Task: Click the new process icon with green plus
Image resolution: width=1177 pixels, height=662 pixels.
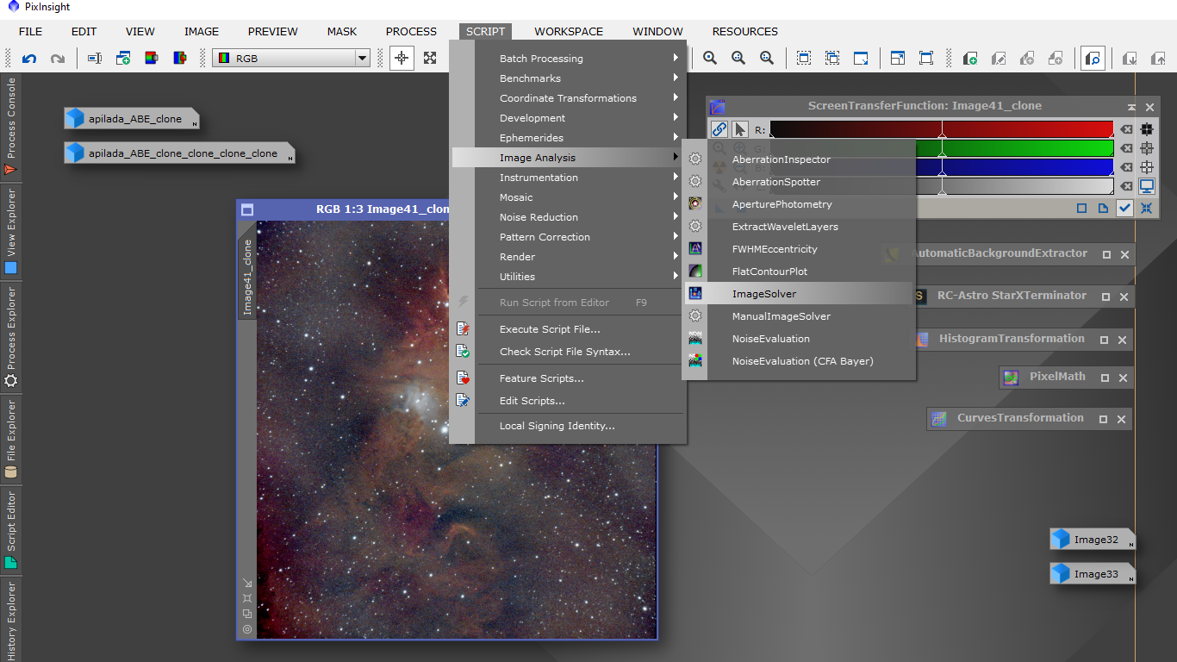Action: [x=970, y=59]
